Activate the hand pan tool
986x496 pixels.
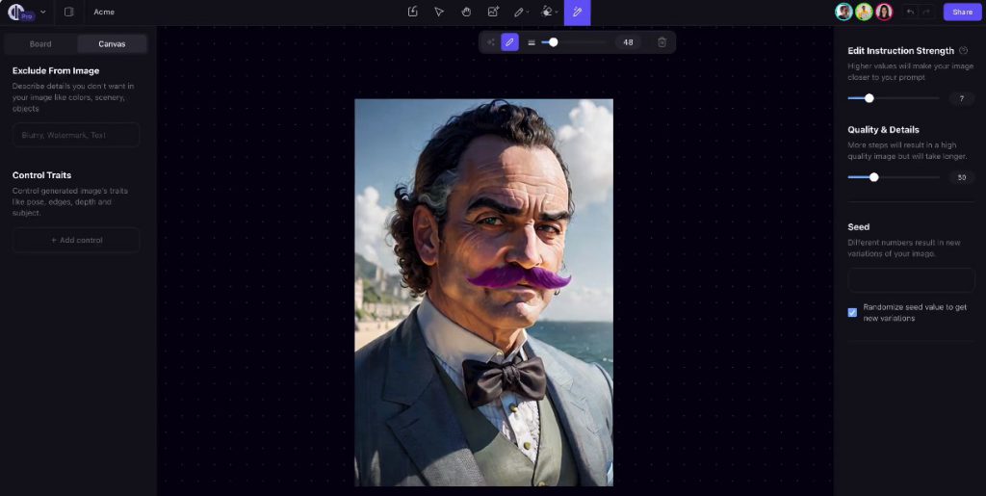point(466,12)
